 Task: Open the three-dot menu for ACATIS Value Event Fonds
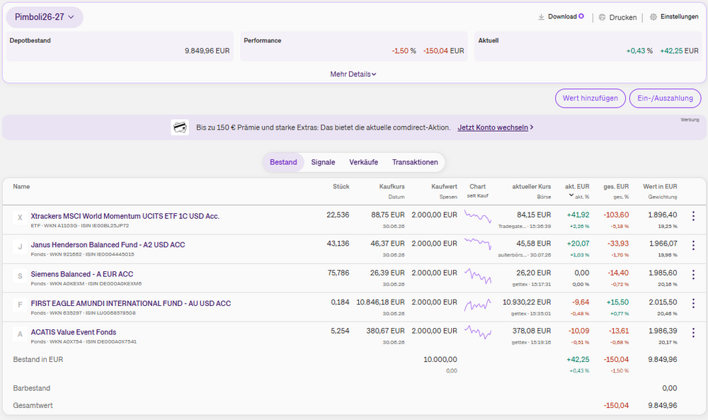(x=693, y=333)
